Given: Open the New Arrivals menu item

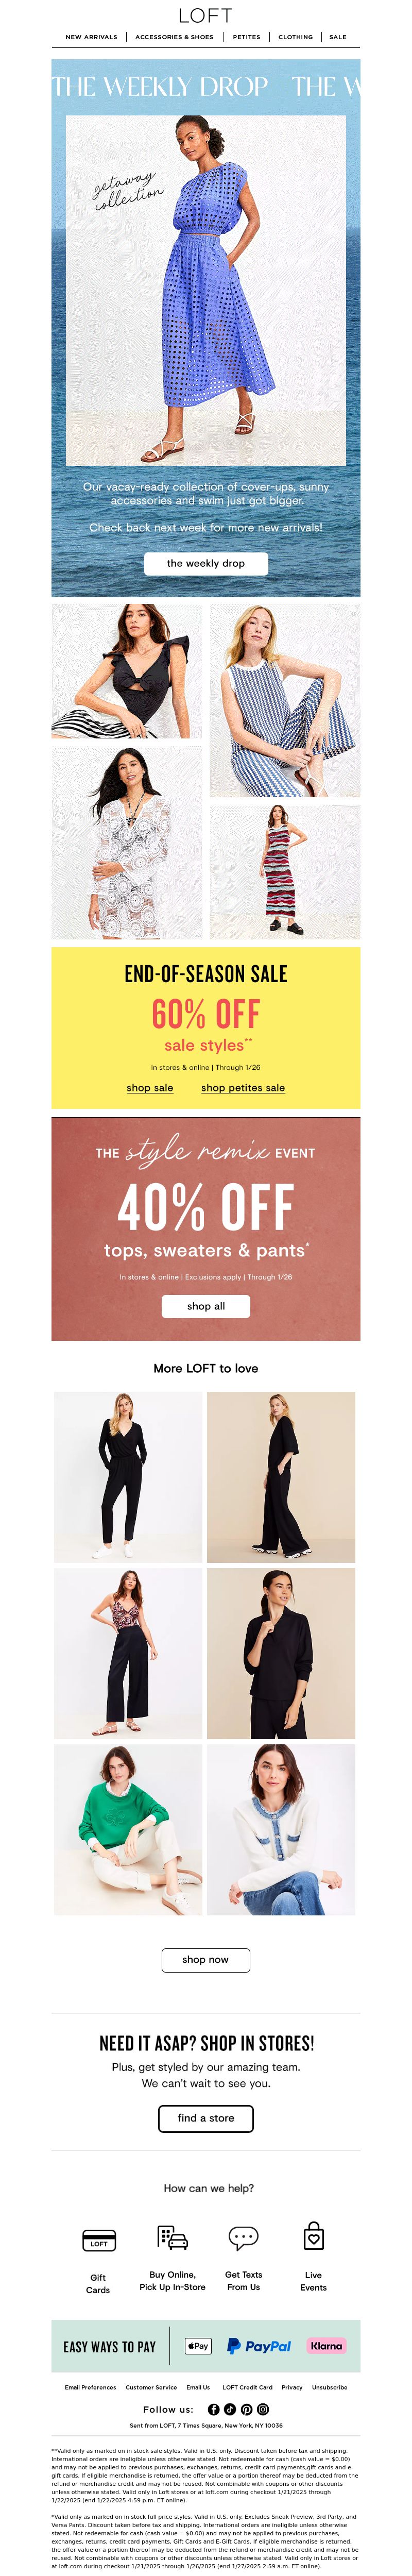Looking at the screenshot, I should click(x=91, y=37).
